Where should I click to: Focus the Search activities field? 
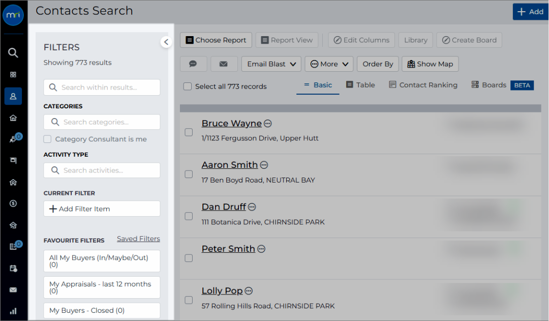[102, 170]
